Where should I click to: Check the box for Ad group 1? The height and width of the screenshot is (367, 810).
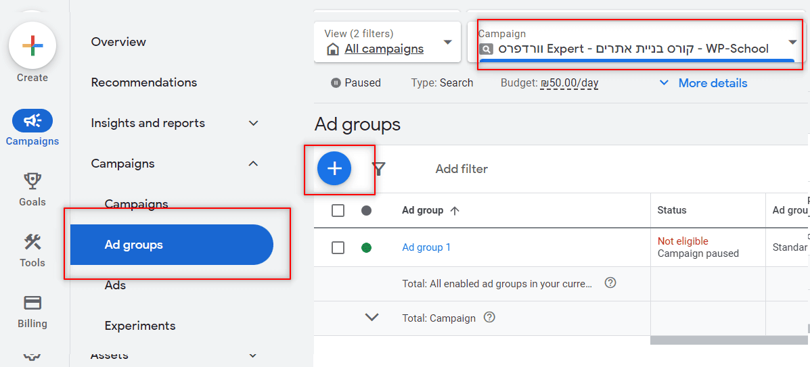[x=338, y=248]
